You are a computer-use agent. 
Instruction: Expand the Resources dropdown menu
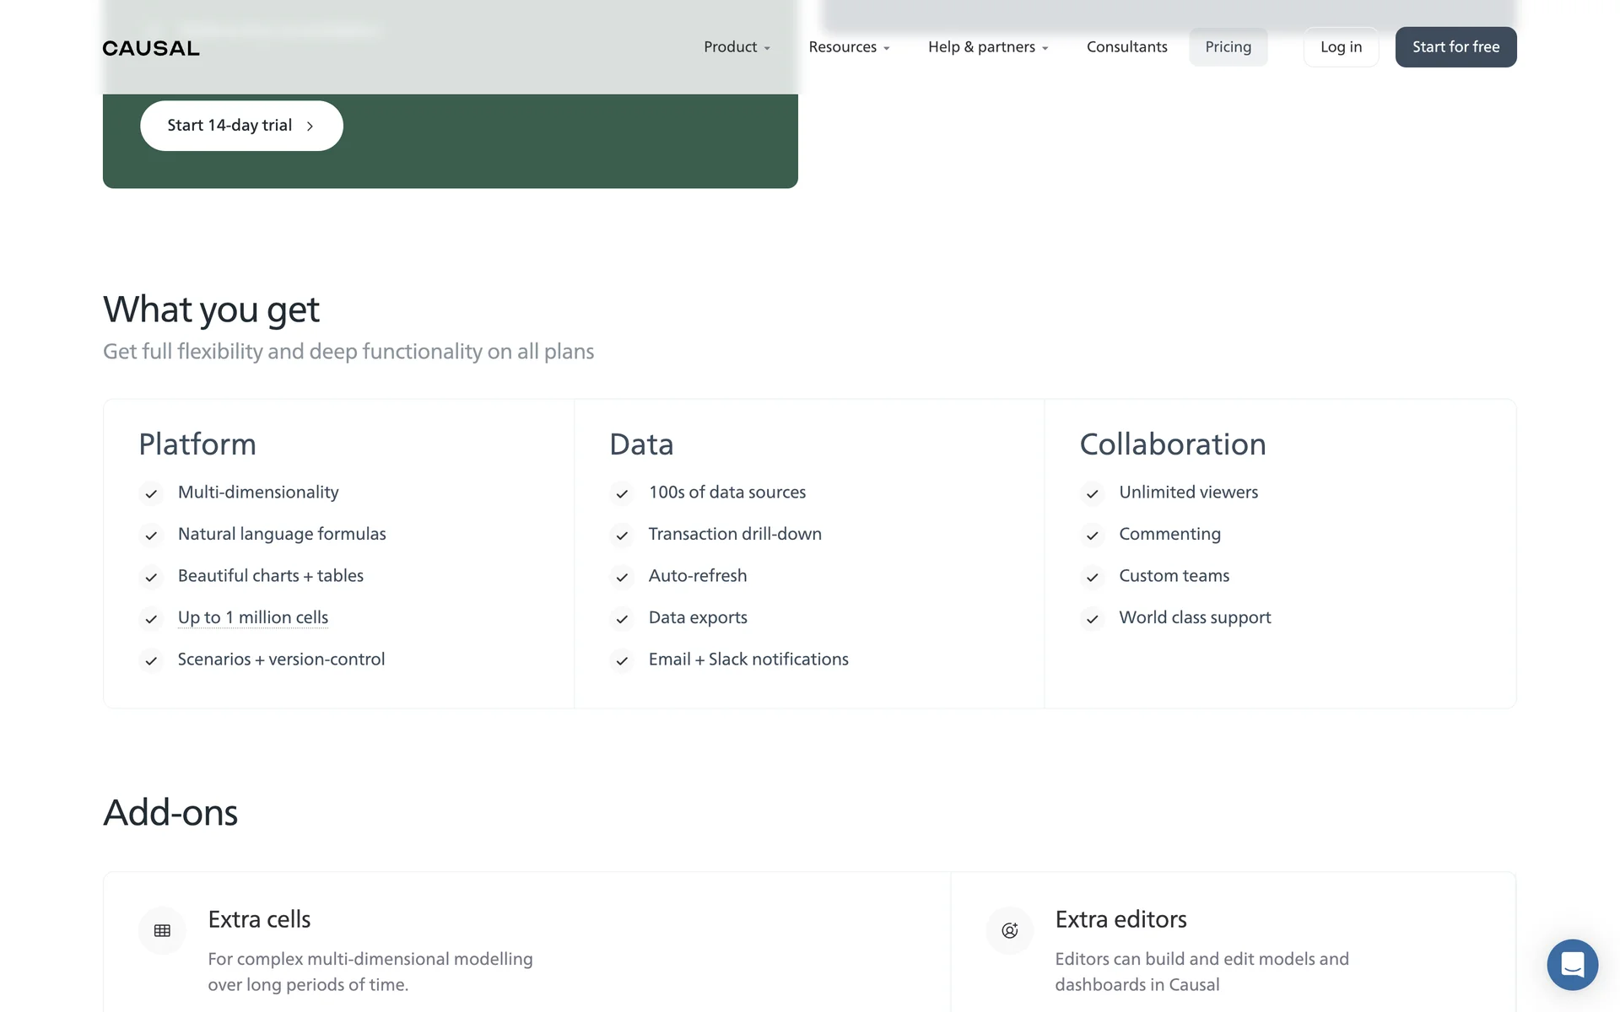849,47
